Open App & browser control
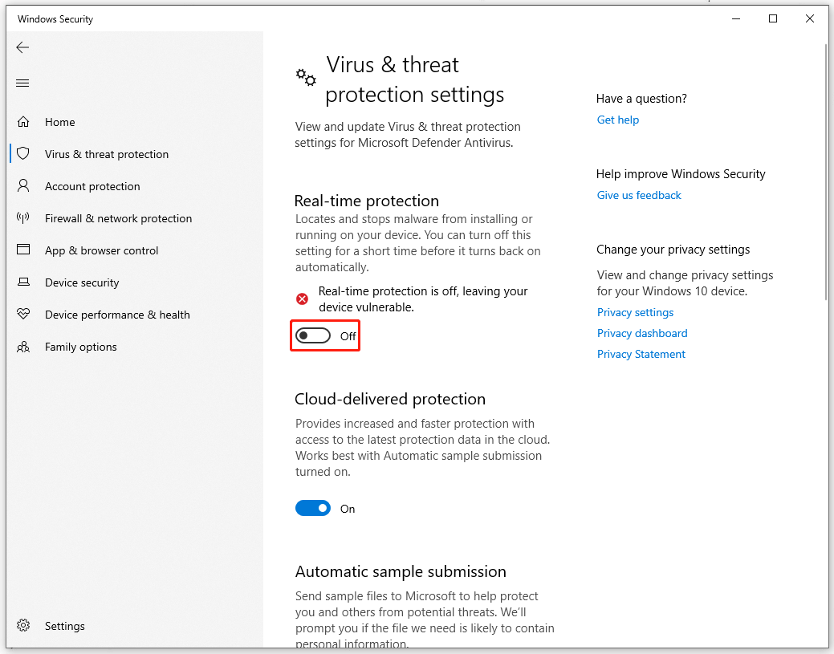The height and width of the screenshot is (654, 834). click(101, 250)
